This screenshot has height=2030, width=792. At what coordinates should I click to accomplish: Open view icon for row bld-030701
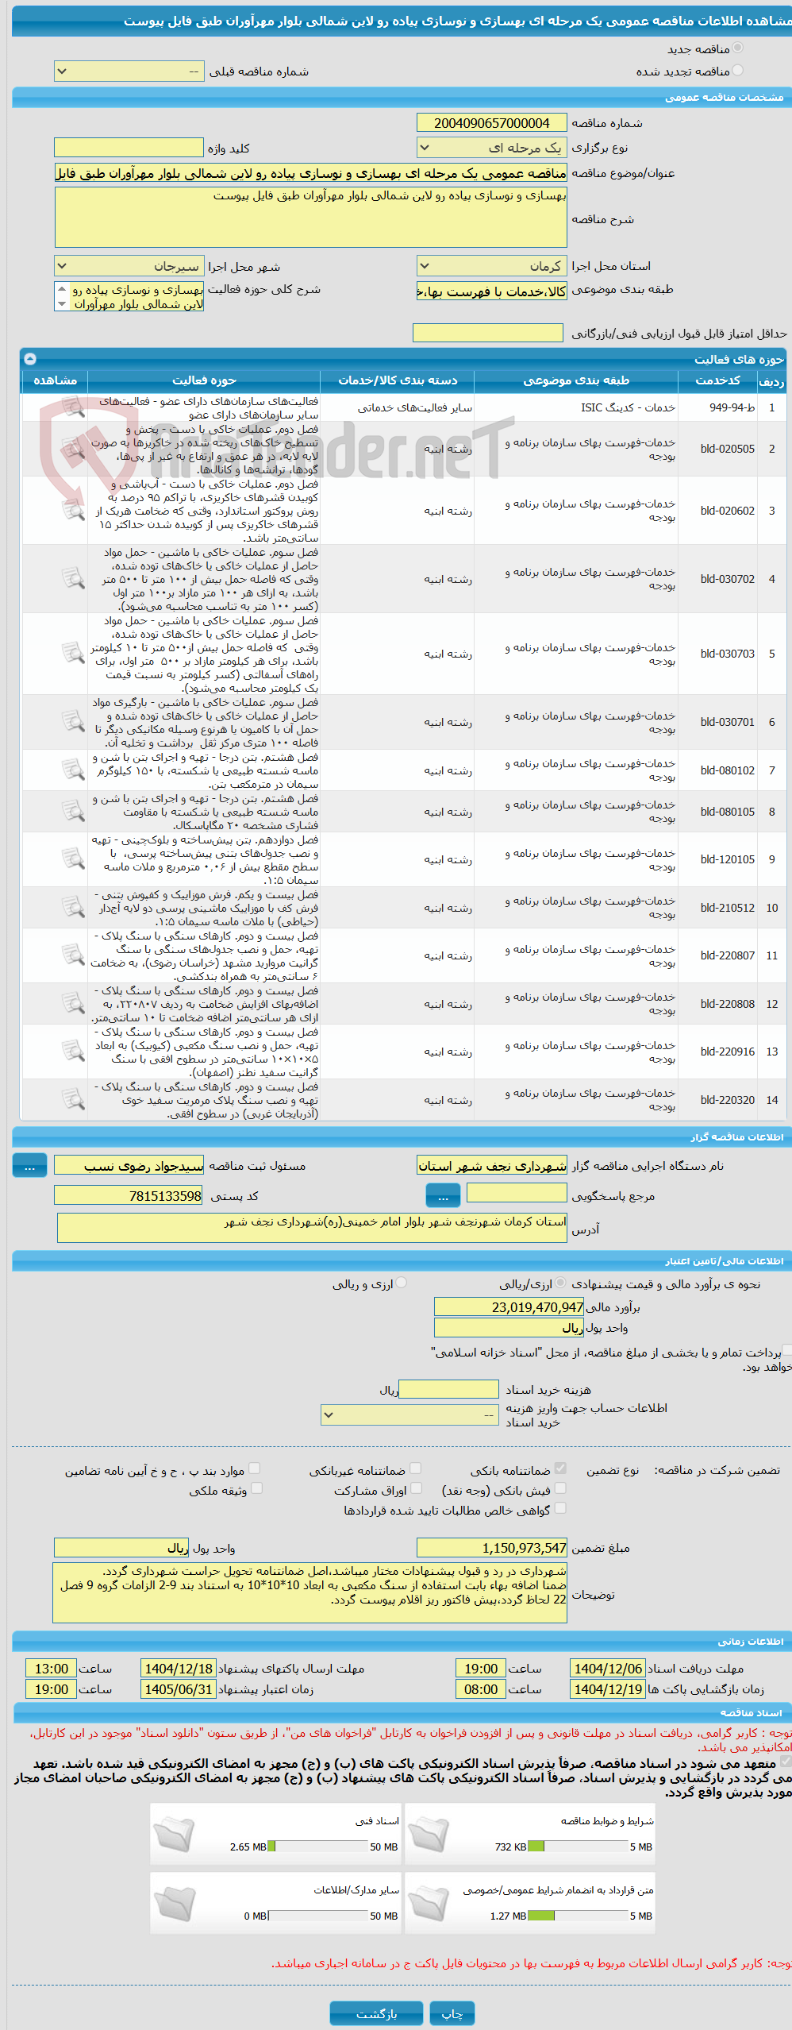pyautogui.click(x=73, y=721)
